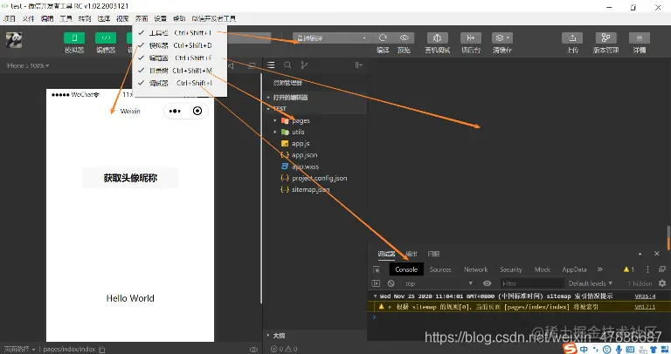Open the 详情 details icon
The height and width of the screenshot is (354, 671).
click(x=640, y=38)
